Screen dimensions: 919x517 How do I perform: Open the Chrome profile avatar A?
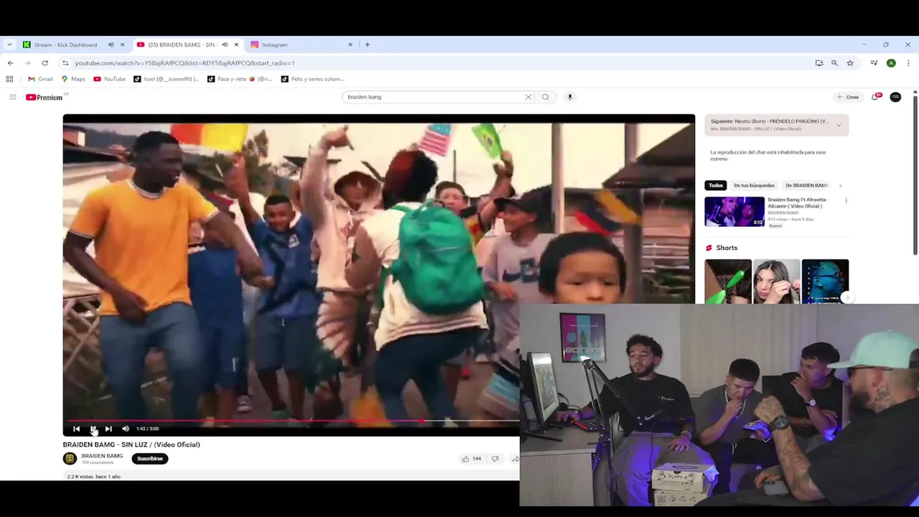[x=891, y=63]
